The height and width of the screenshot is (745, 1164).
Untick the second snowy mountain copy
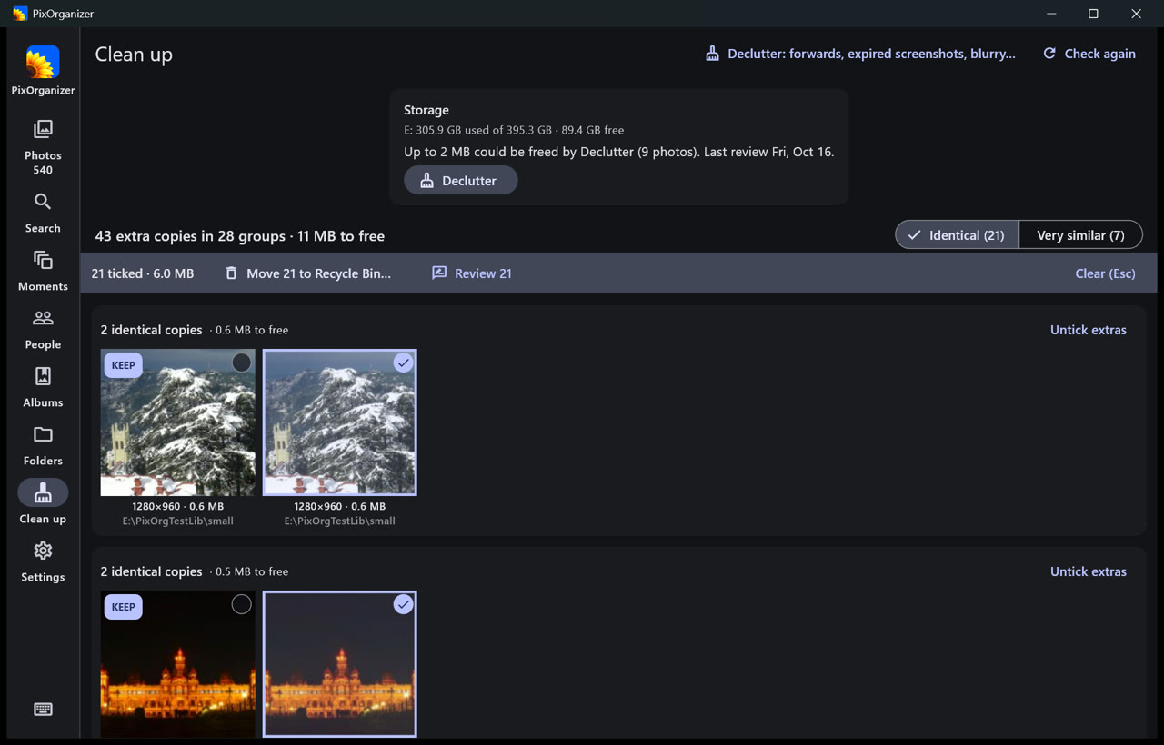(x=403, y=363)
